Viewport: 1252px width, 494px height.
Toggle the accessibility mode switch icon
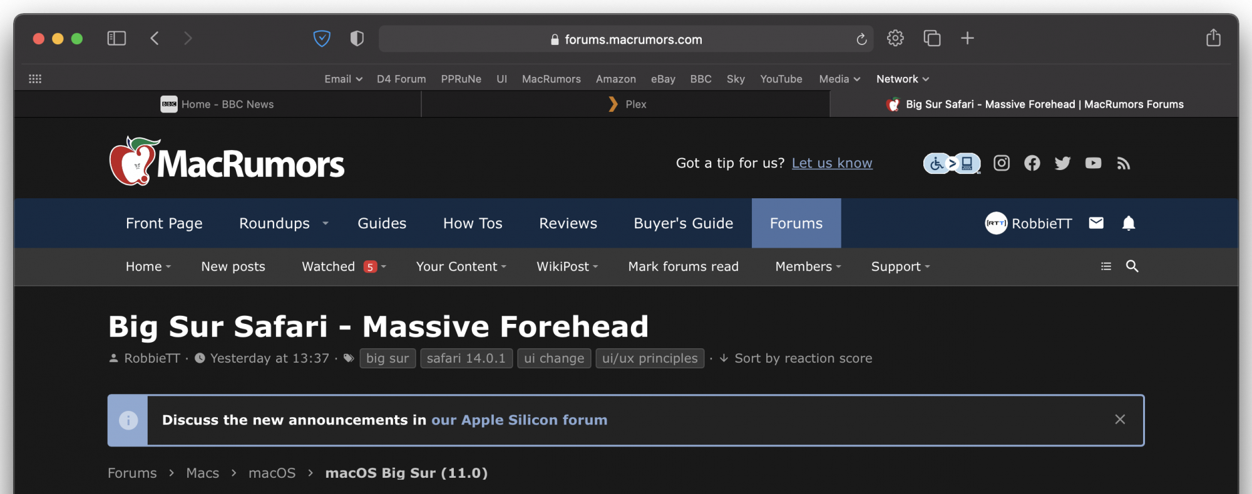pos(952,163)
